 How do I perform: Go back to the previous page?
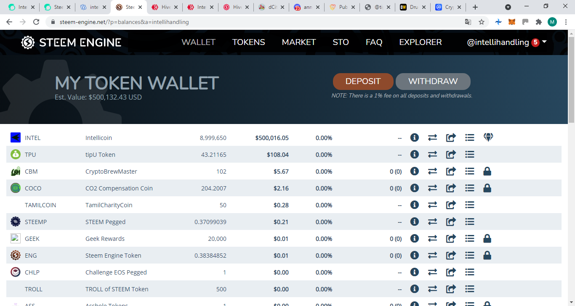point(9,22)
